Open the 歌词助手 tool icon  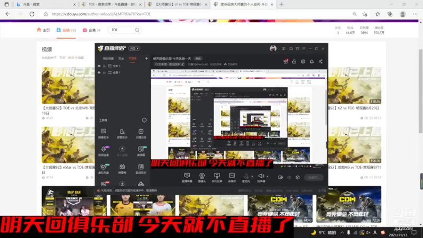(x=141, y=169)
